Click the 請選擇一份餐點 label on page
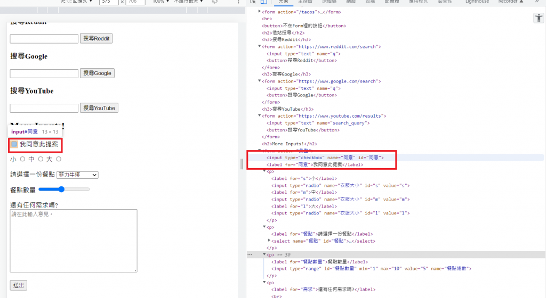This screenshot has width=546, height=298. [x=33, y=175]
